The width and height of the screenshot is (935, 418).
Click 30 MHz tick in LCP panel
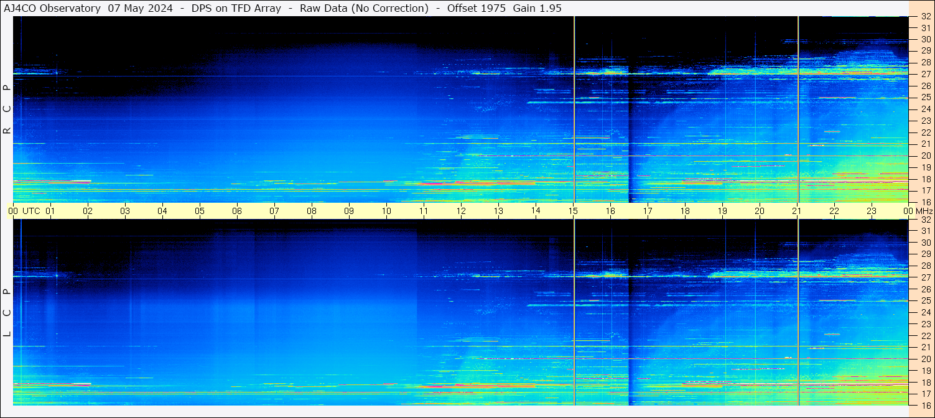click(926, 243)
